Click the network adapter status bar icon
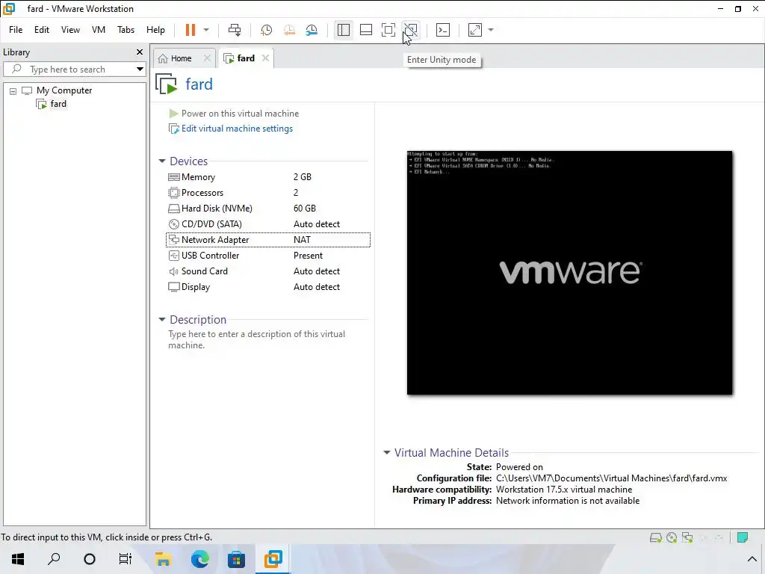765x574 pixels. 687,538
